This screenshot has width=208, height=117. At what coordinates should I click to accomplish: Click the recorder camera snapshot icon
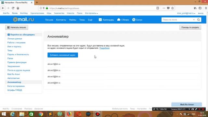(x=193, y=109)
